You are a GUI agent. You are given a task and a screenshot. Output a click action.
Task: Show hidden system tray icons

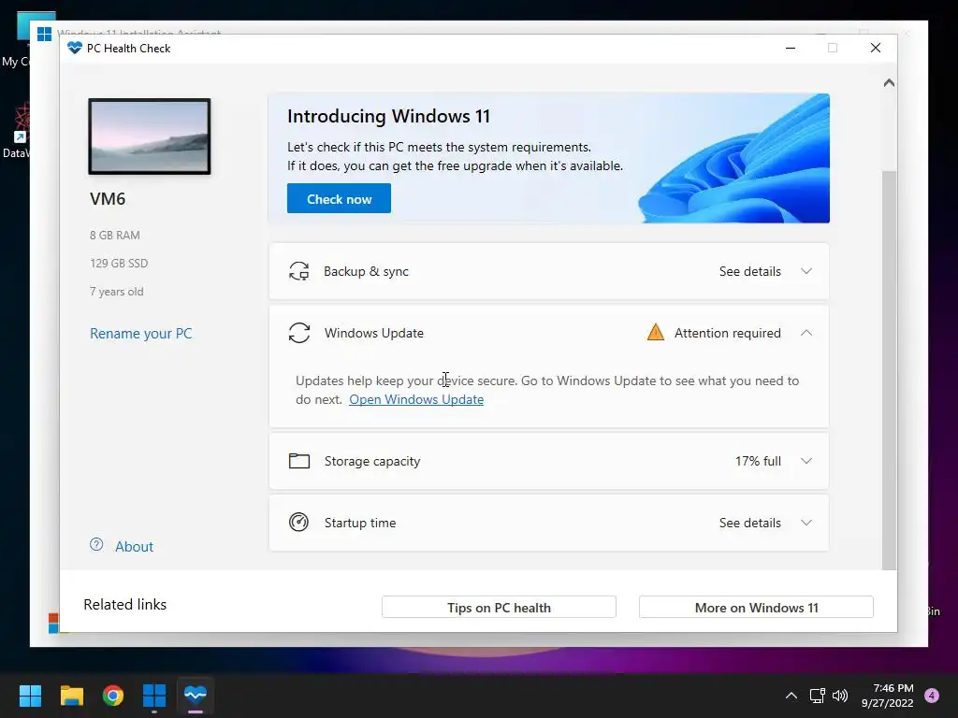click(791, 696)
